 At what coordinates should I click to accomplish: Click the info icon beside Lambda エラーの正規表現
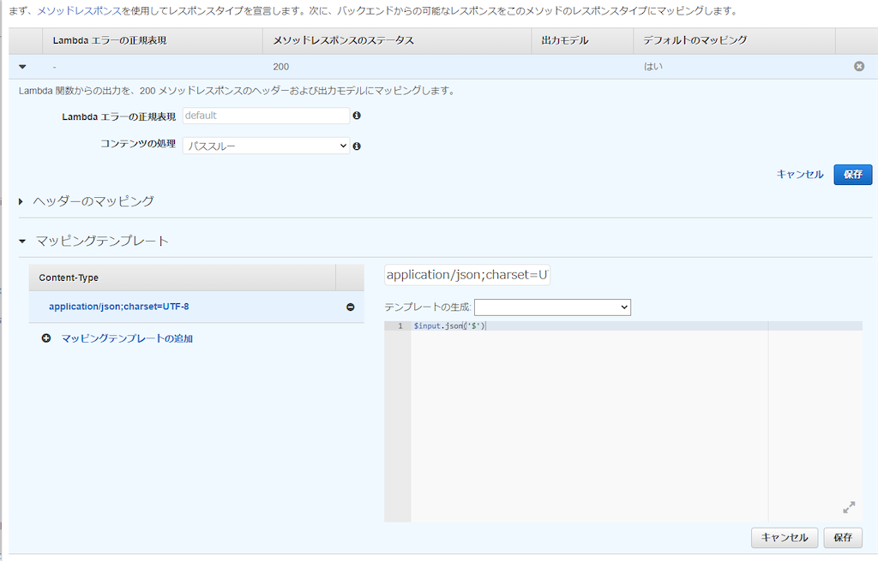(357, 116)
